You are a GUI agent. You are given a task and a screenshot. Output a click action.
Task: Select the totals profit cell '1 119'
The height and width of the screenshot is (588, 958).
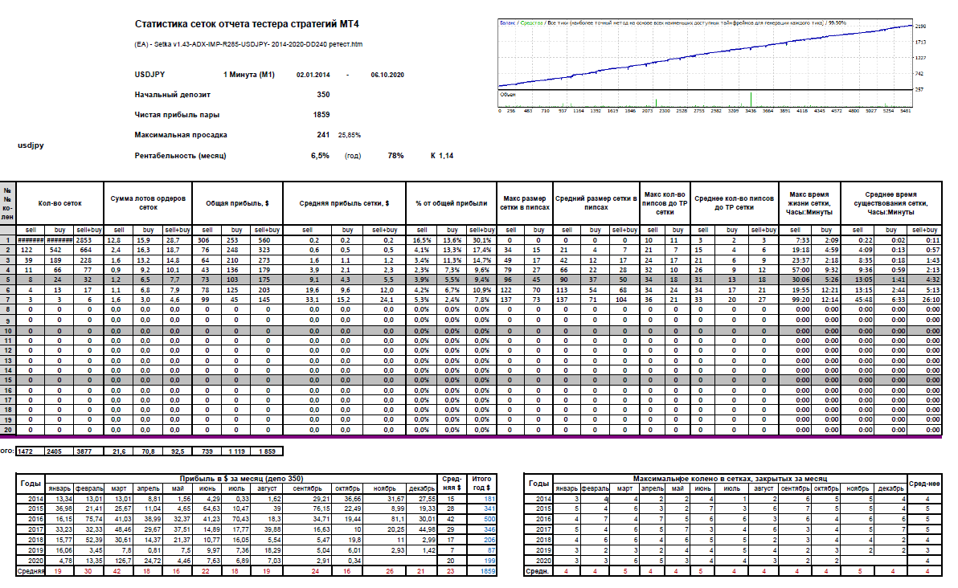pyautogui.click(x=237, y=451)
